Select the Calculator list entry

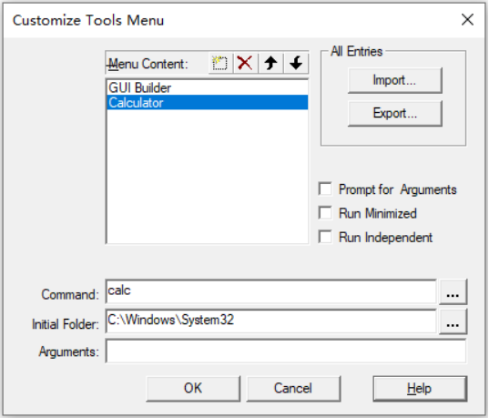pyautogui.click(x=207, y=102)
